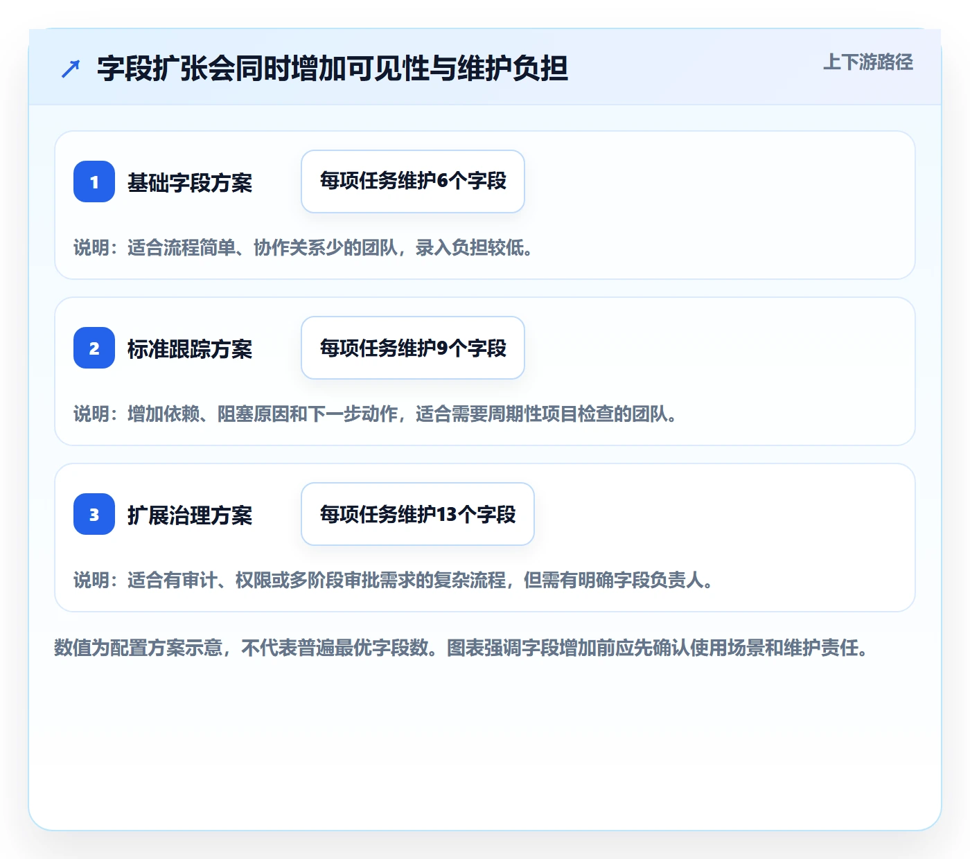The width and height of the screenshot is (970, 859).
Task: Select the 基础字段方案 heading
Action: (190, 183)
